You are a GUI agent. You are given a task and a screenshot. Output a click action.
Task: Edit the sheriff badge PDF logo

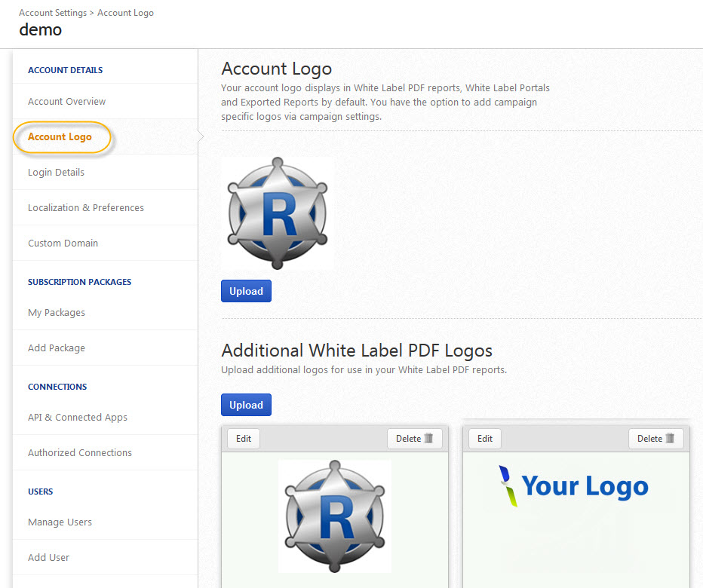tap(244, 439)
